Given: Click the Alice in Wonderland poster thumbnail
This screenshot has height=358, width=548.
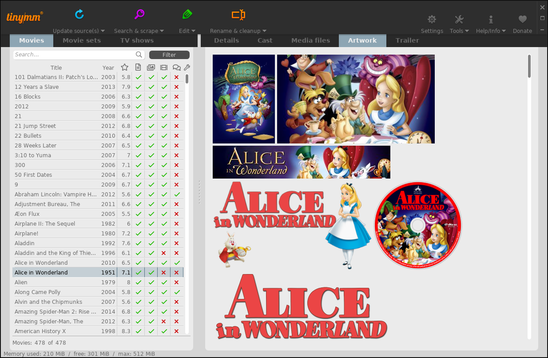Looking at the screenshot, I should coord(244,99).
